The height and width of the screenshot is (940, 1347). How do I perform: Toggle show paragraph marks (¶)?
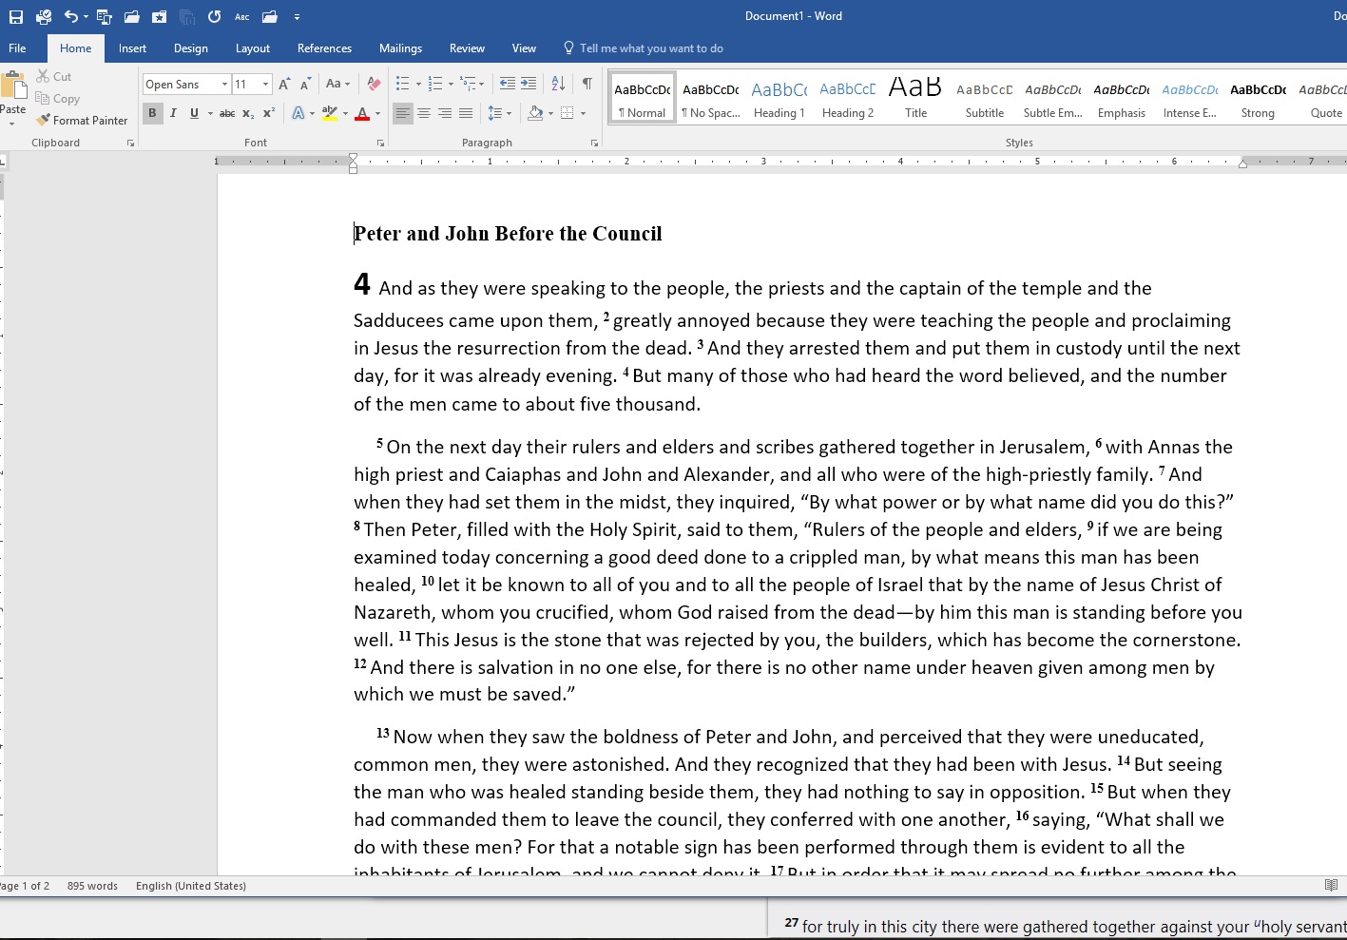click(587, 84)
